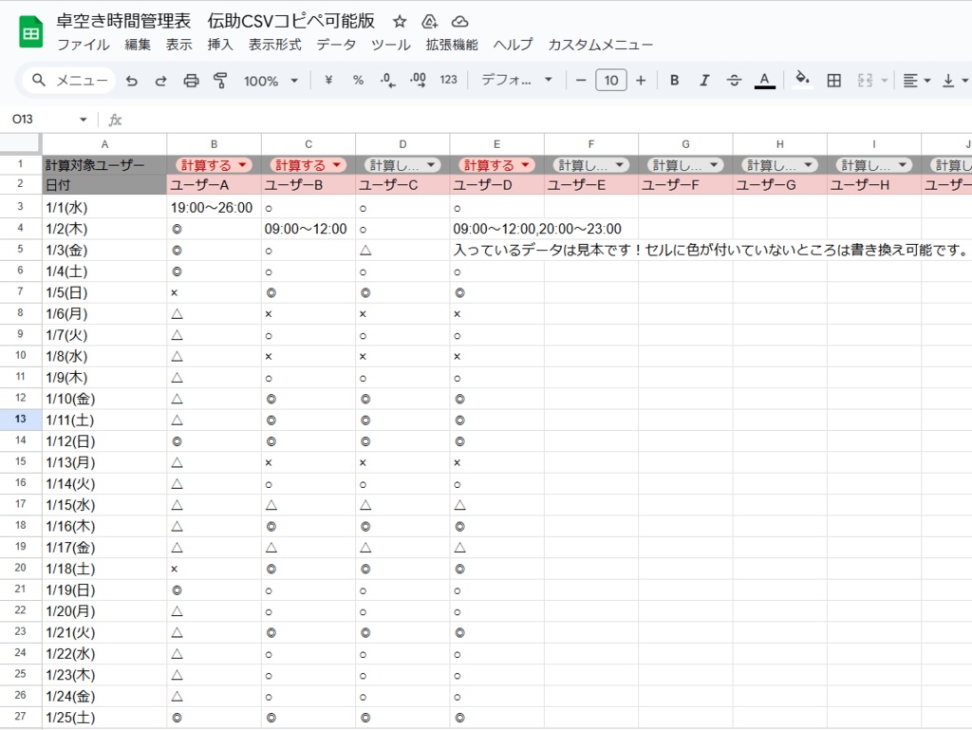
Task: Open the ユーザーB 計算する dropdown chip
Action: [308, 165]
